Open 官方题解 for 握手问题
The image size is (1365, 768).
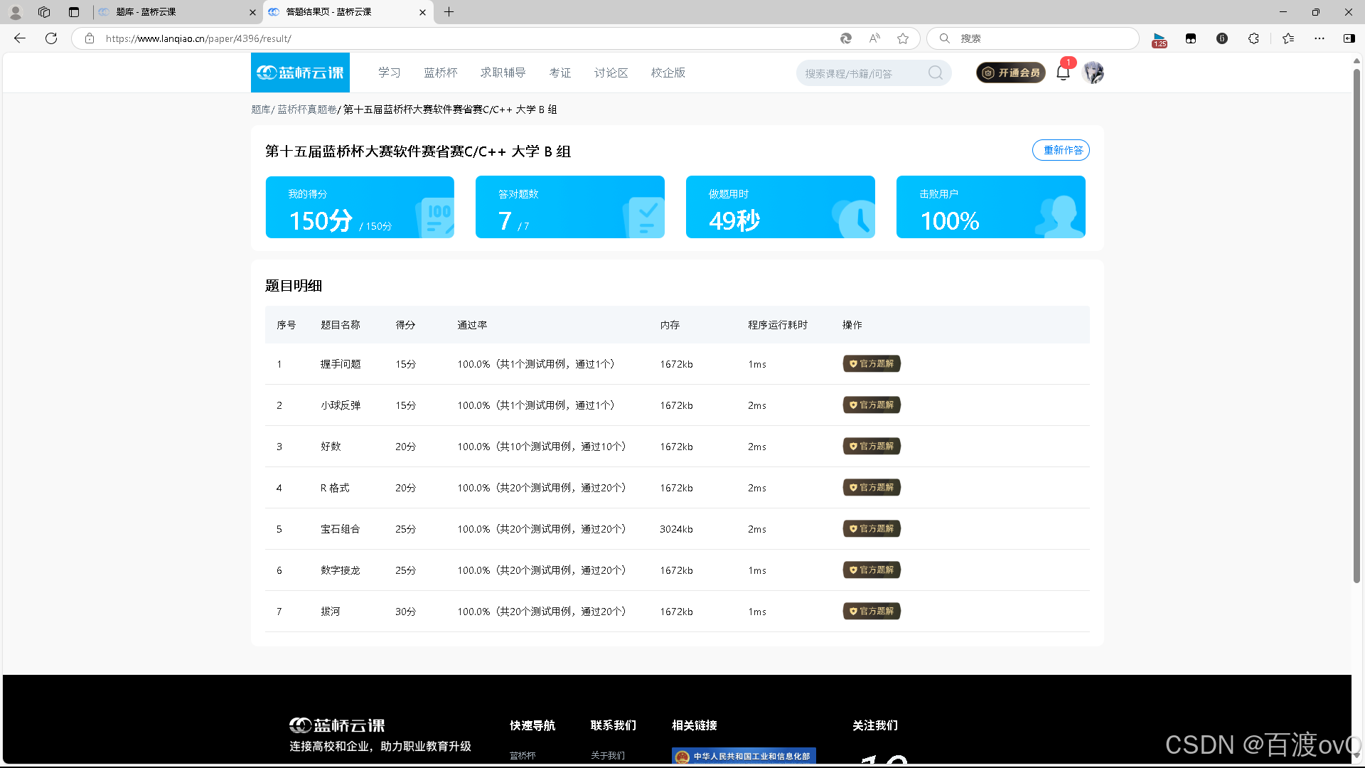pos(872,364)
